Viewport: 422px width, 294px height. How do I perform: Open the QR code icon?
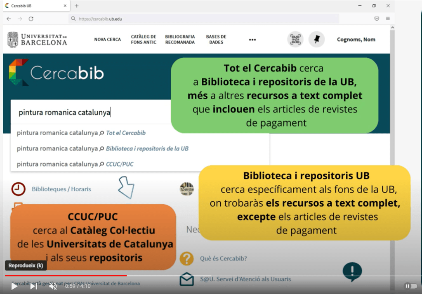[295, 40]
